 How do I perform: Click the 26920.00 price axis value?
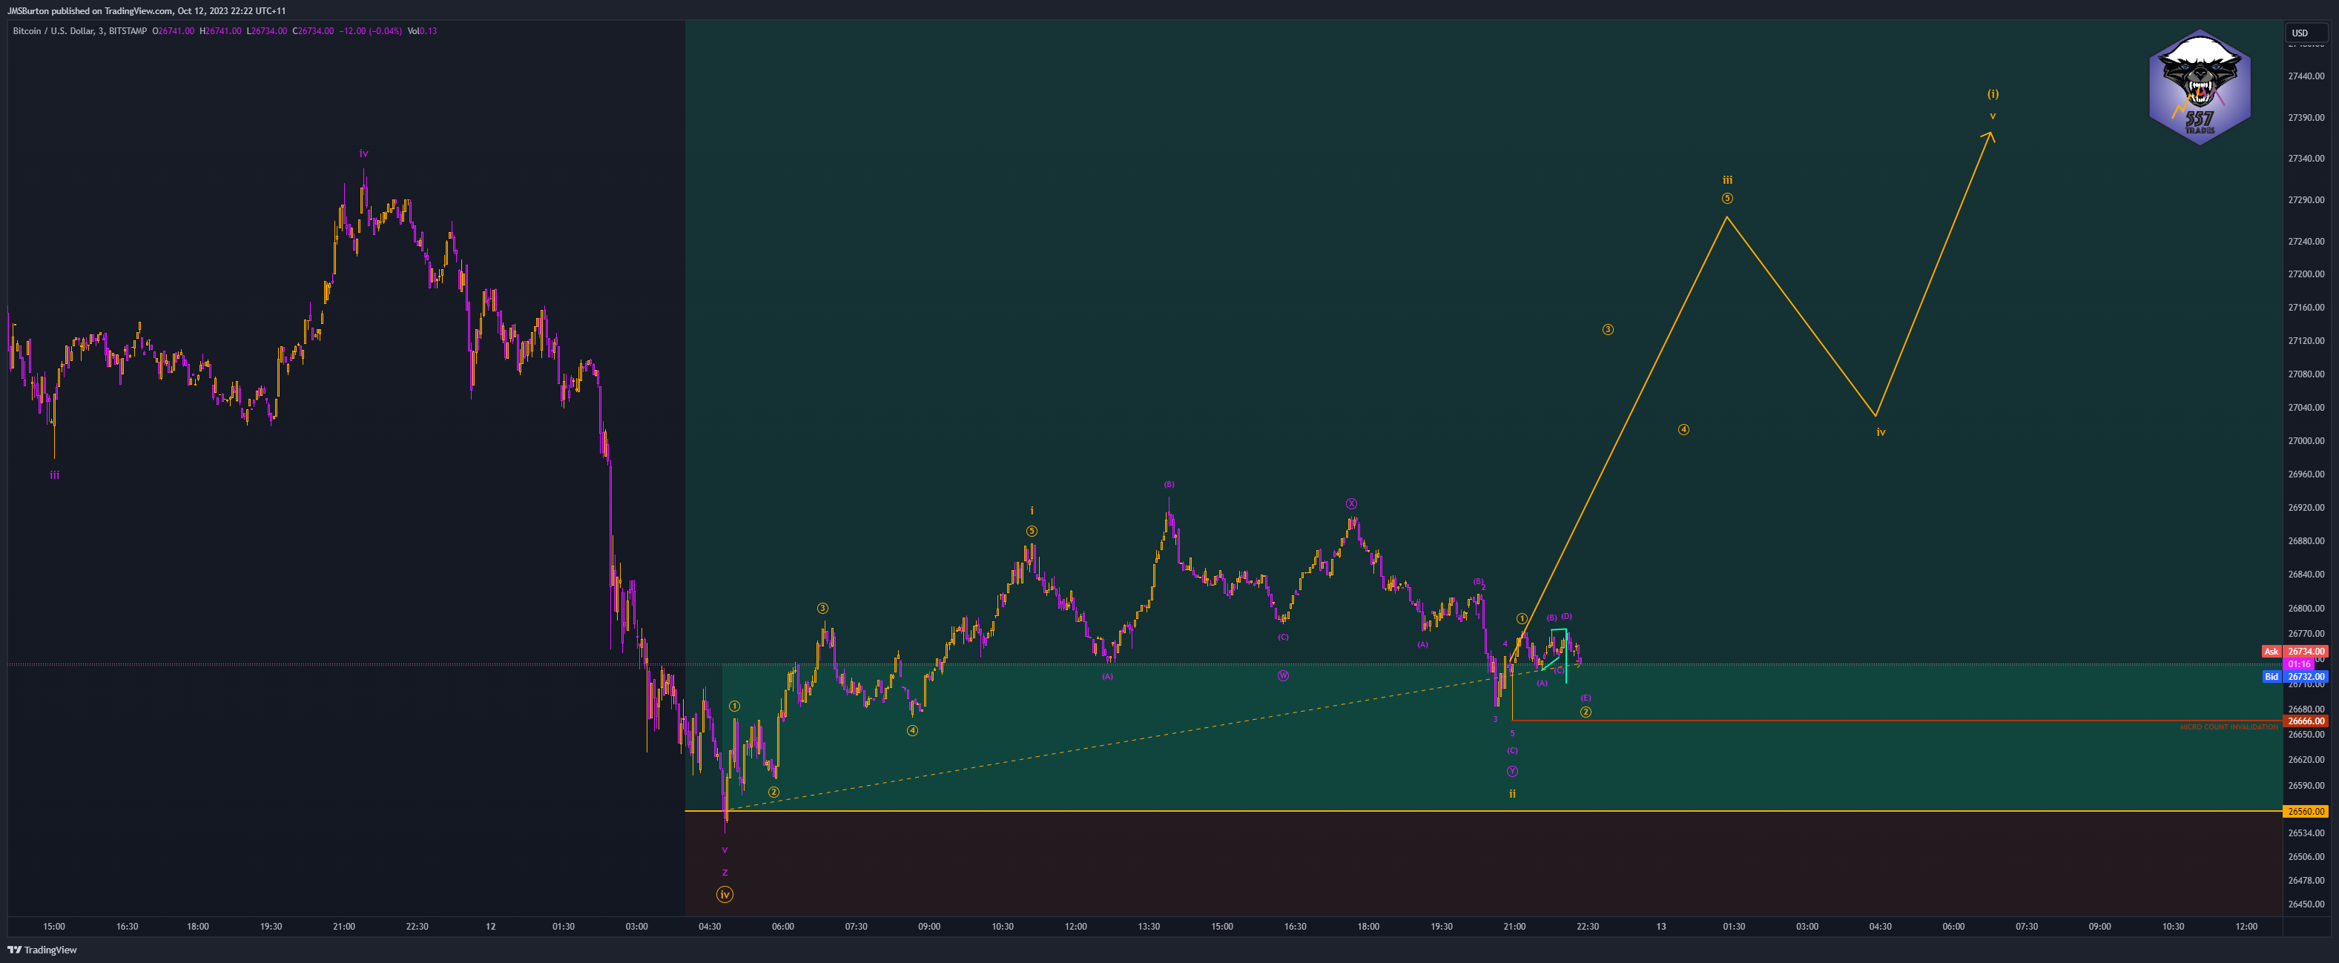[2306, 509]
